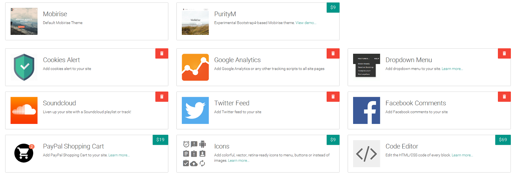Viewport: 516px width, 189px height.
Task: Click the Code Editor brackets icon
Action: (366, 154)
